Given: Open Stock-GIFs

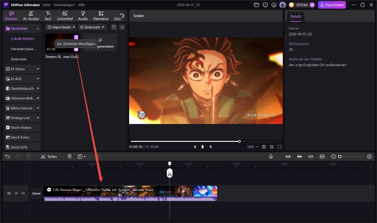Looking at the screenshot, I should tap(23, 147).
